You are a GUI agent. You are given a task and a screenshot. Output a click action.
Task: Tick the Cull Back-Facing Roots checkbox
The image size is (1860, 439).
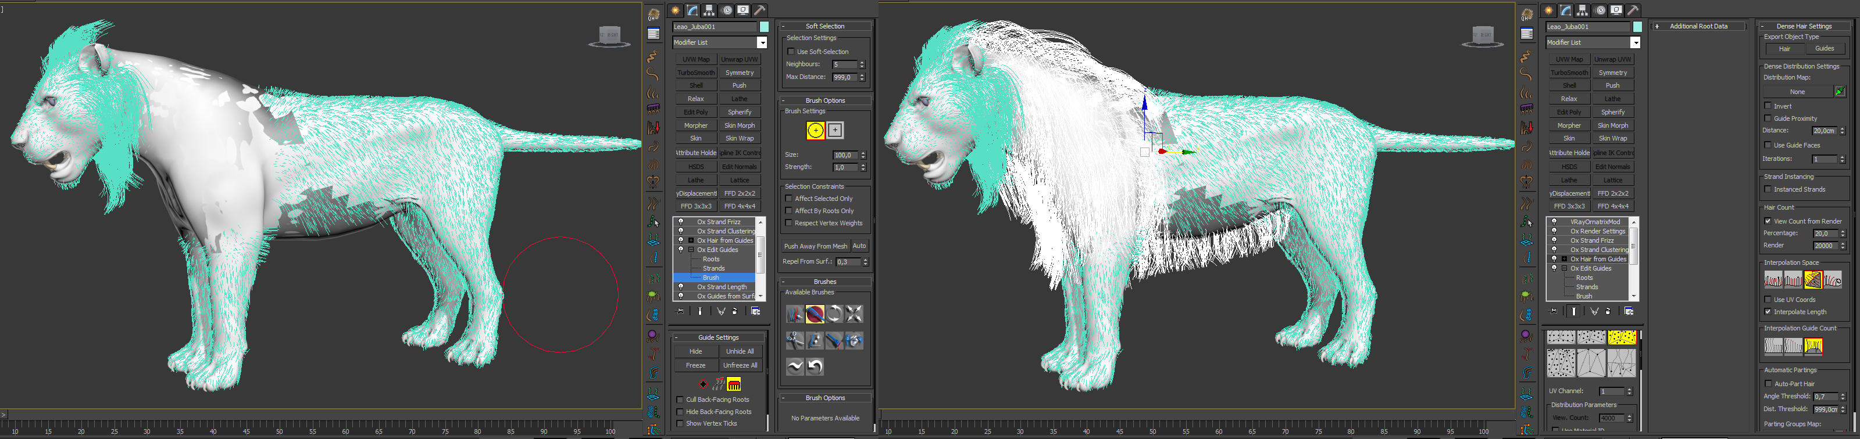tap(680, 400)
